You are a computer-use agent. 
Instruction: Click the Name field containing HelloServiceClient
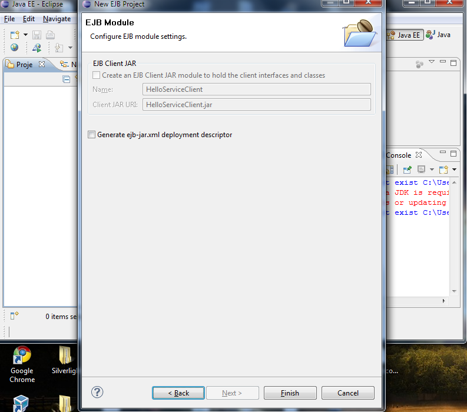click(x=256, y=89)
